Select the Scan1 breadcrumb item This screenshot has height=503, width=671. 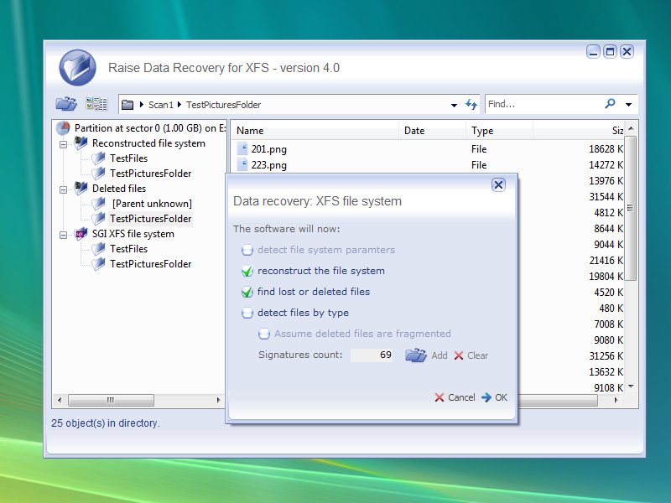coord(159,104)
